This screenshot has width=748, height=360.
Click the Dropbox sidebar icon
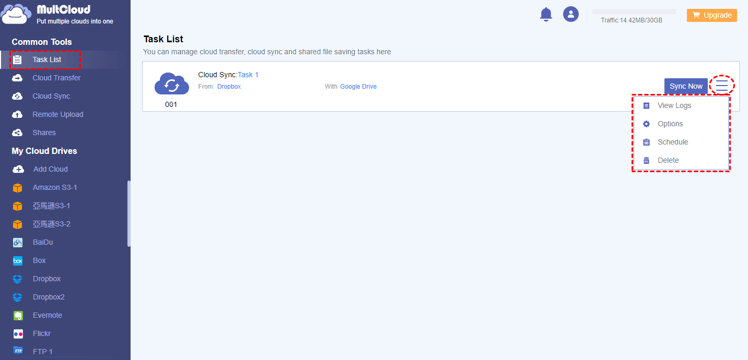point(18,279)
